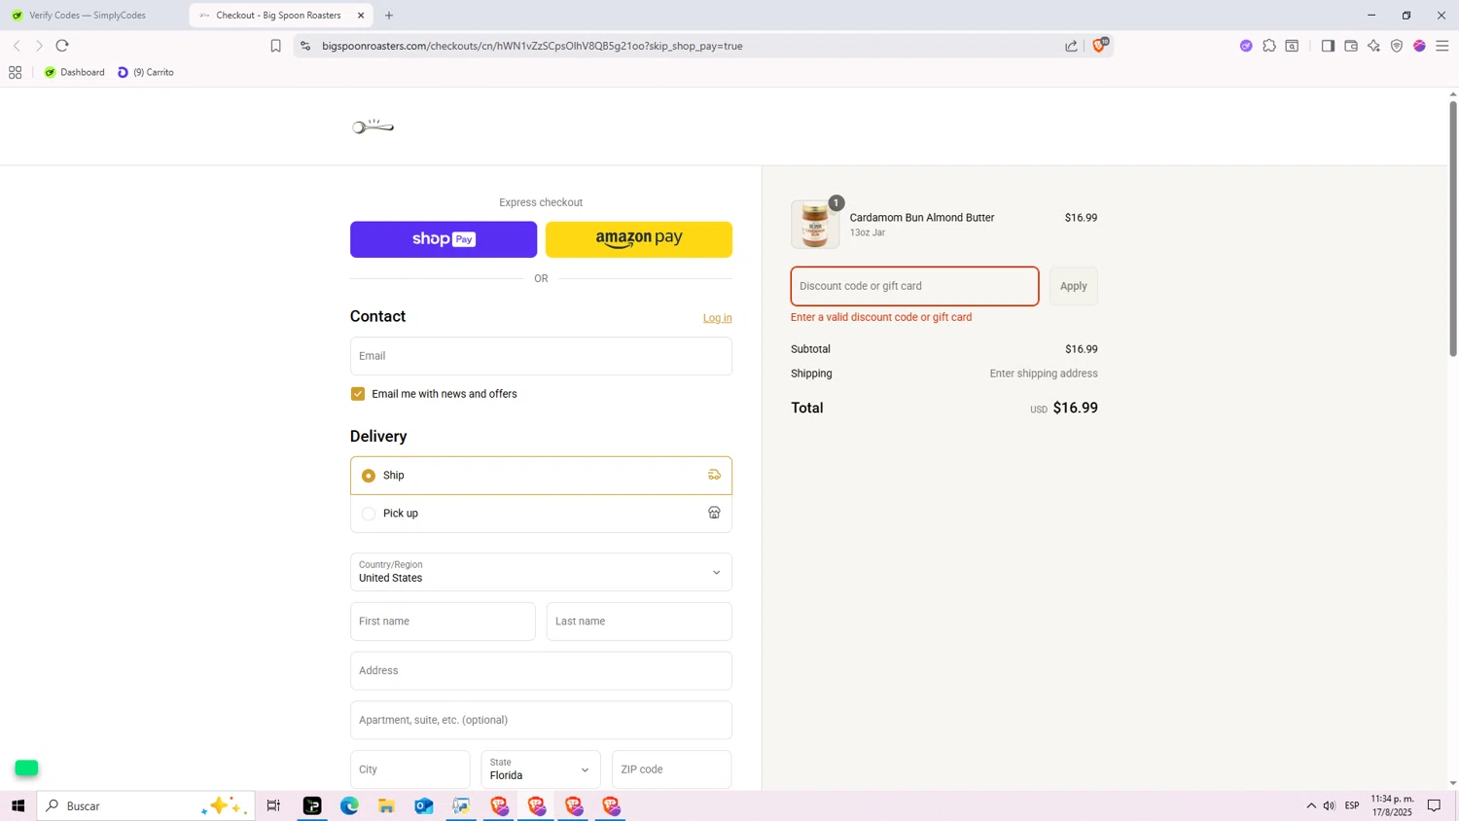Open Windows Start menu

(x=18, y=805)
